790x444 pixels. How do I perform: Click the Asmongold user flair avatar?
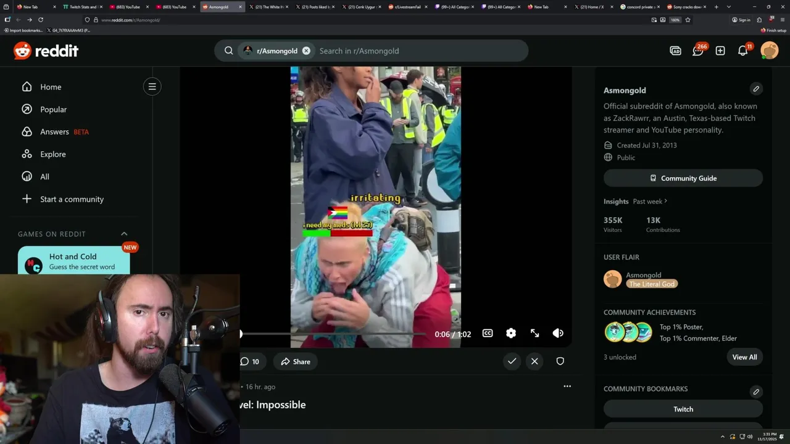tap(613, 279)
